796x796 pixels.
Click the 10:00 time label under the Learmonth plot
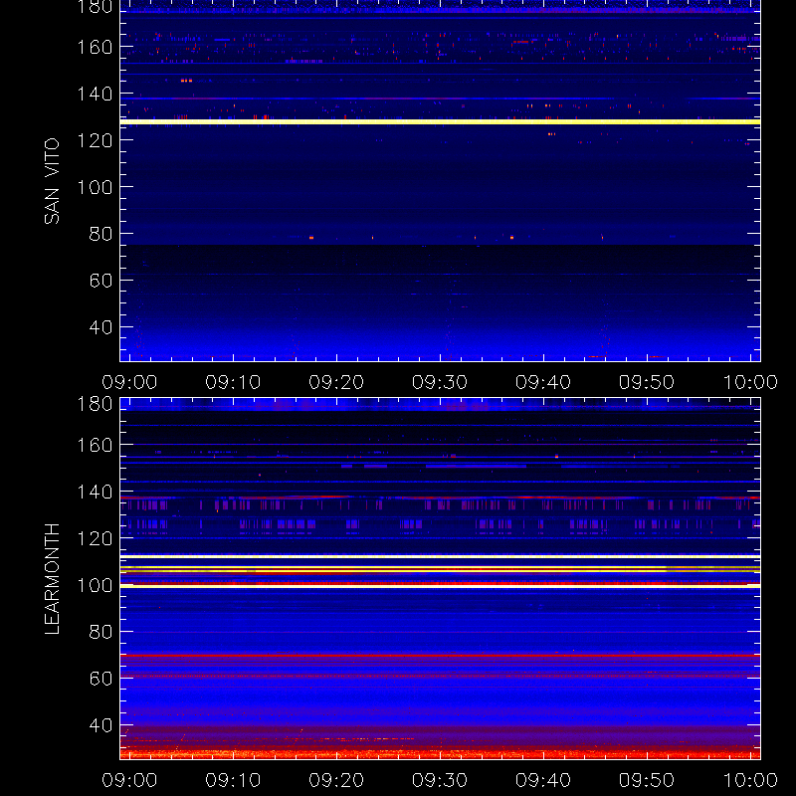(x=750, y=780)
